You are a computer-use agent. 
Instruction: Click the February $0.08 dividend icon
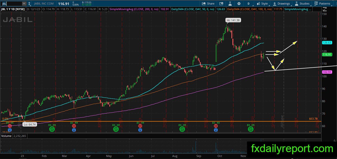click(52, 129)
